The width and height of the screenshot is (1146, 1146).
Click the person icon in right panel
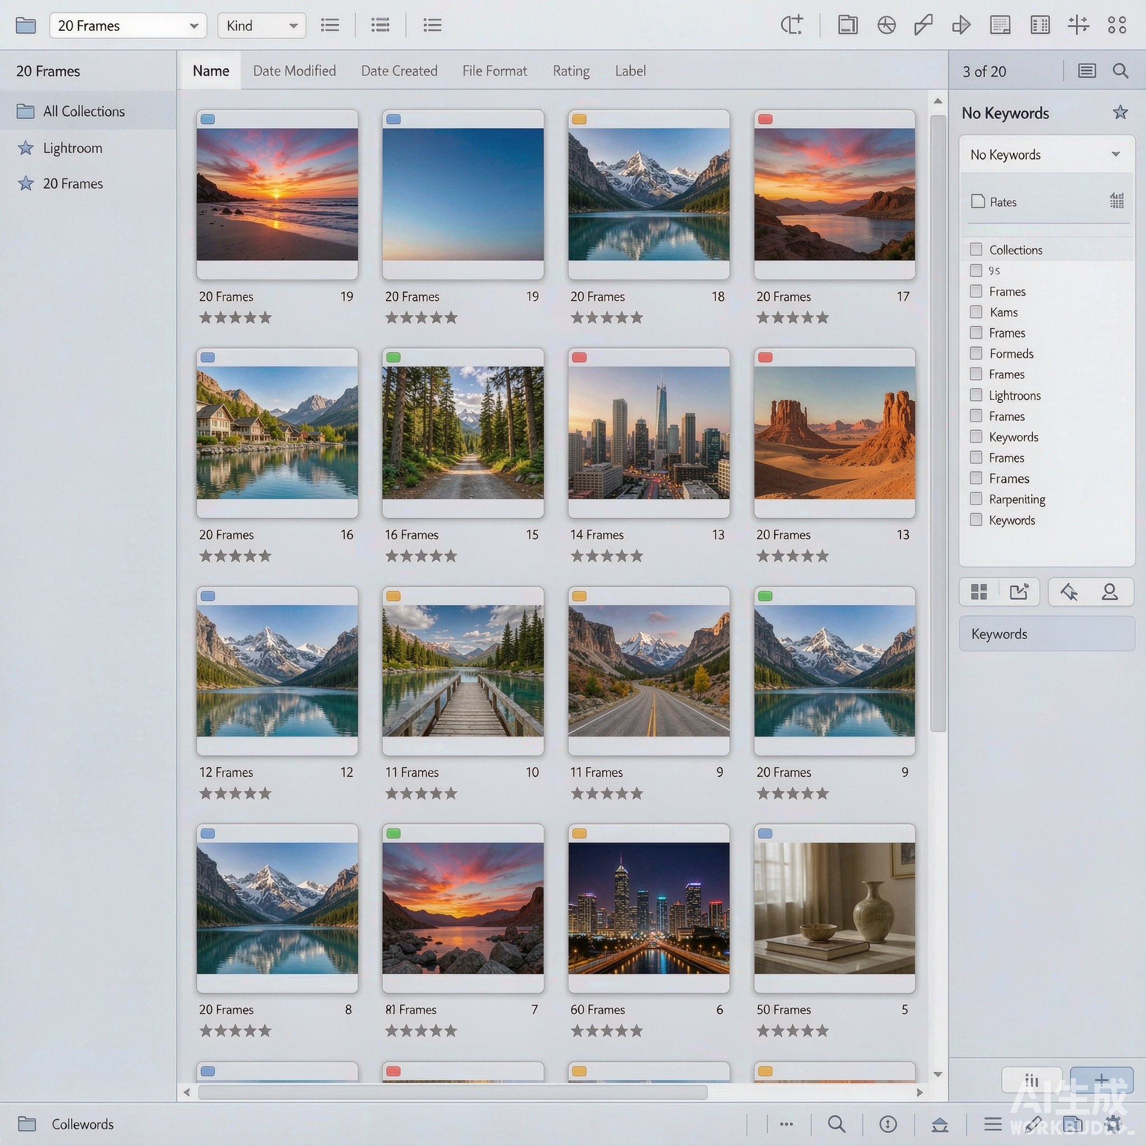(x=1110, y=591)
